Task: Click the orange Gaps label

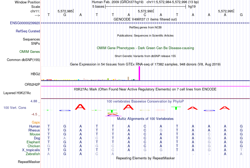Action: [36, 123]
